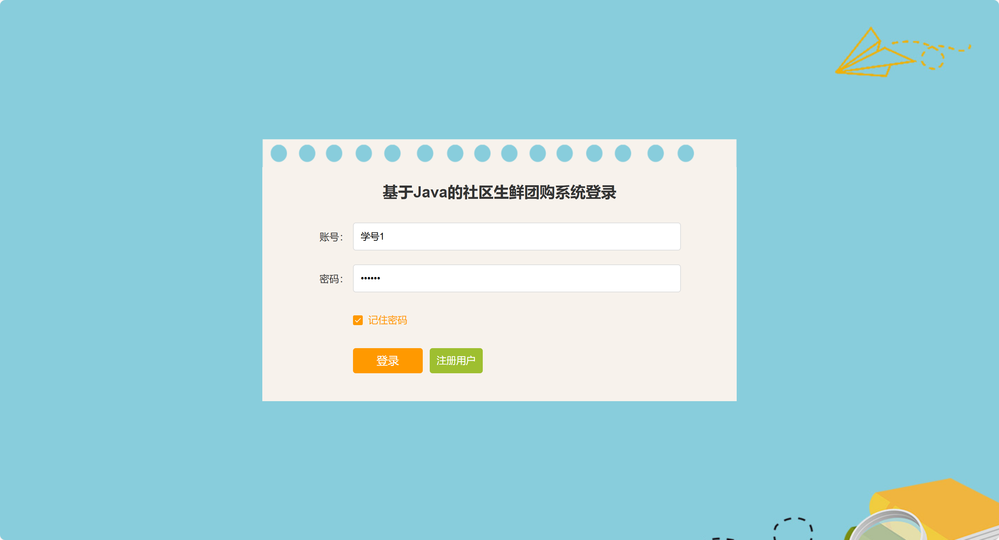Viewport: 999px width, 540px height.
Task: Click the 账号 account input field
Action: pos(517,236)
